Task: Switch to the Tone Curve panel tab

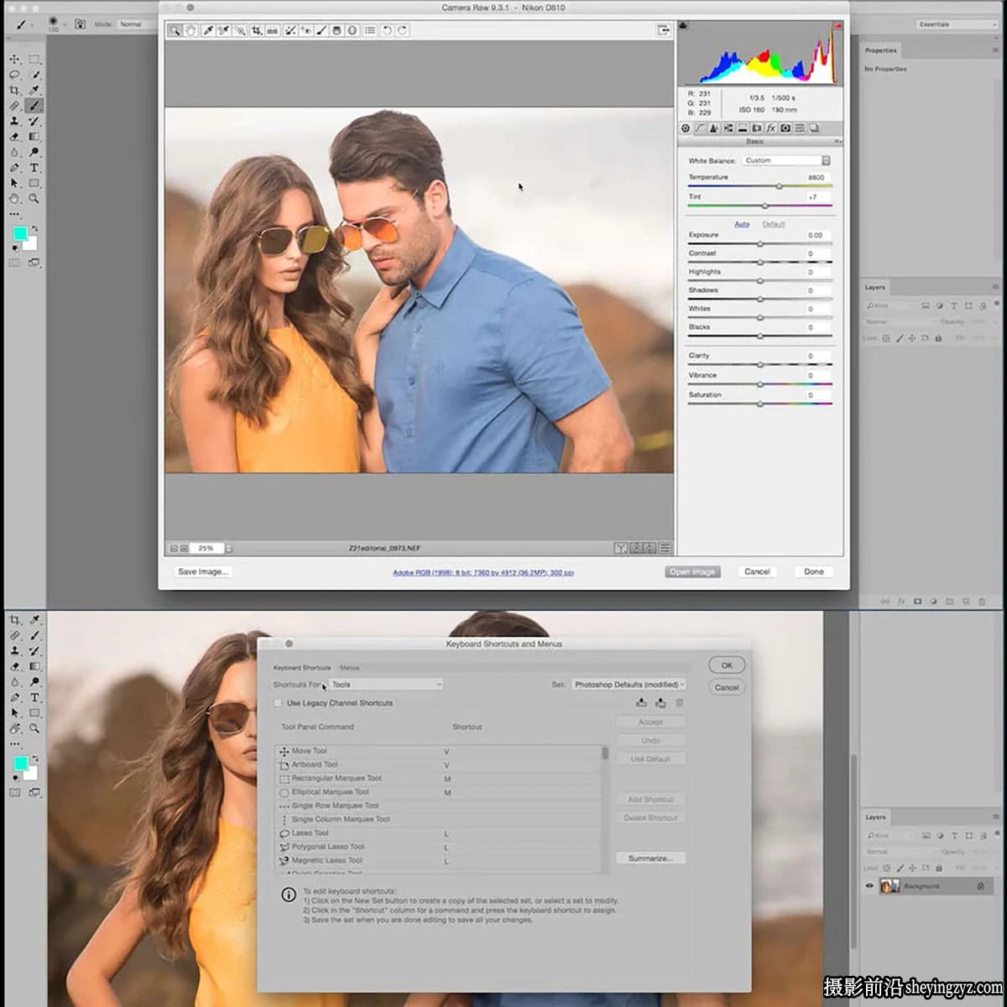Action: coord(699,128)
